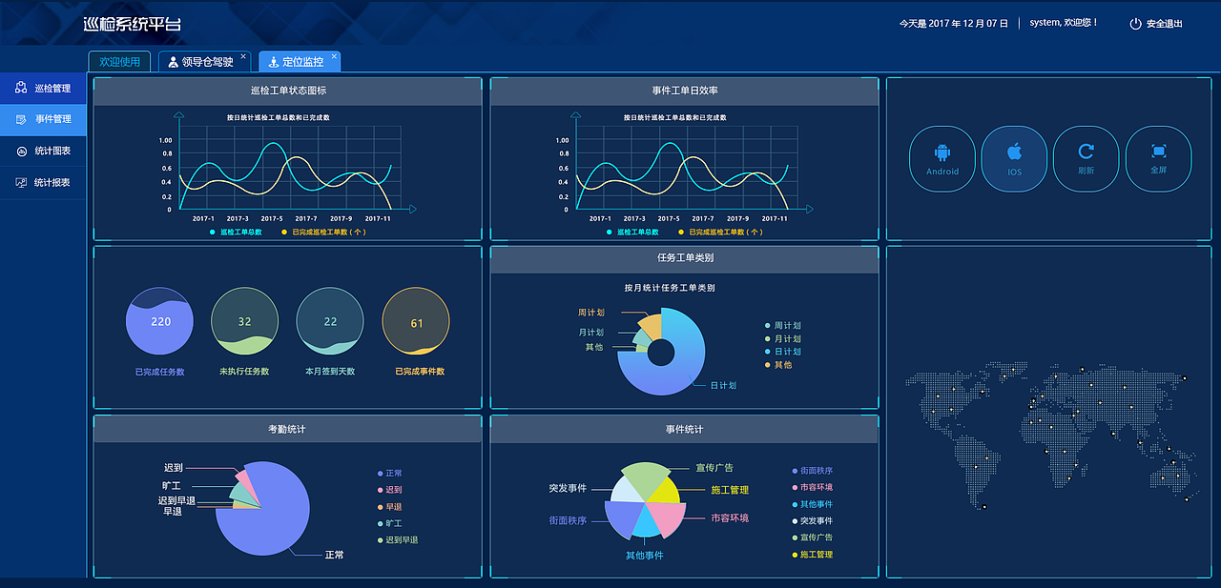Click 2017-11 axis label in 事件工单日效率 chart
The width and height of the screenshot is (1221, 588).
[775, 218]
